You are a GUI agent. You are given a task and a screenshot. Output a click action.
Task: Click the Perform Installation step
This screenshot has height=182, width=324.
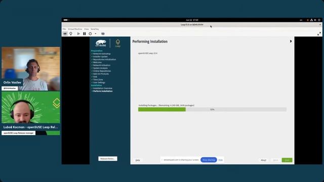[103, 91]
